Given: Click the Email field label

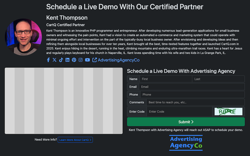Looking at the screenshot, I should 133,87.
